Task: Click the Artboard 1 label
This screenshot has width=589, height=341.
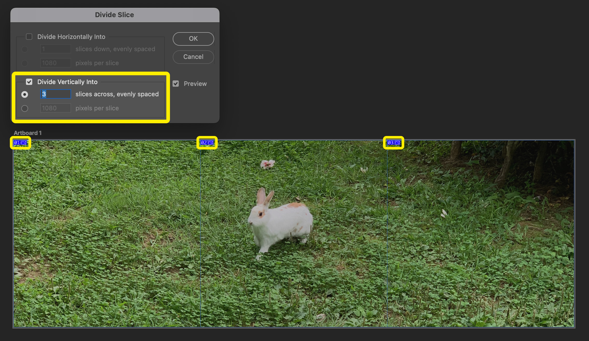Action: pos(28,133)
